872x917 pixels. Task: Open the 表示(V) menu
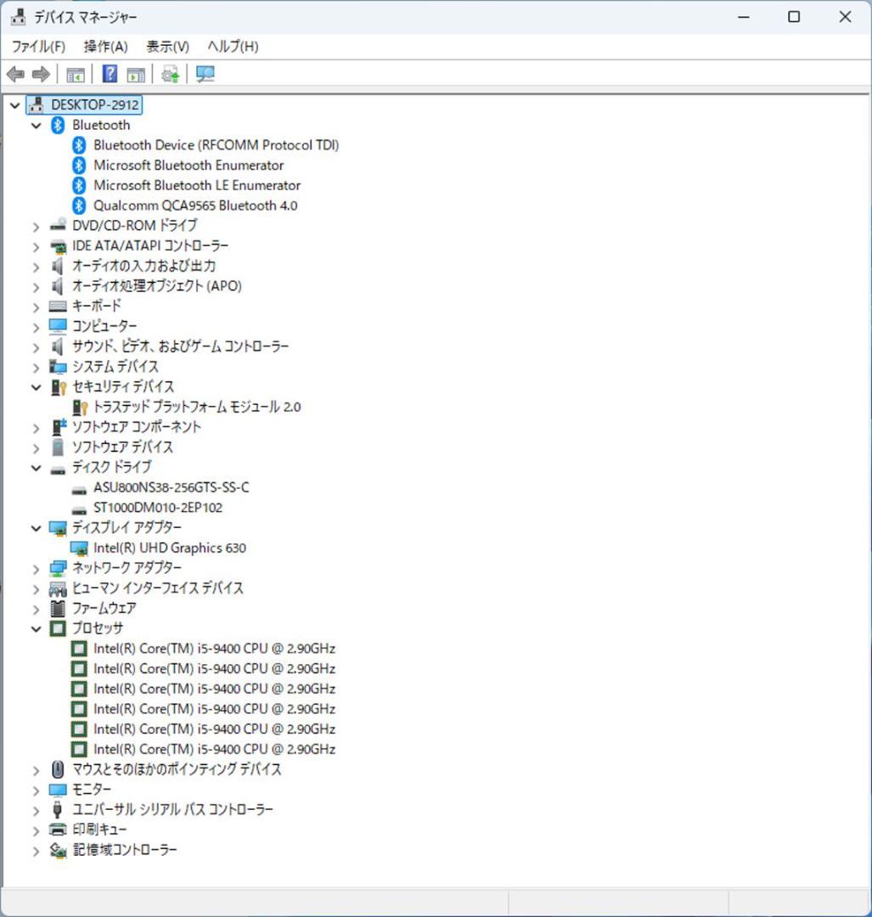coord(166,46)
